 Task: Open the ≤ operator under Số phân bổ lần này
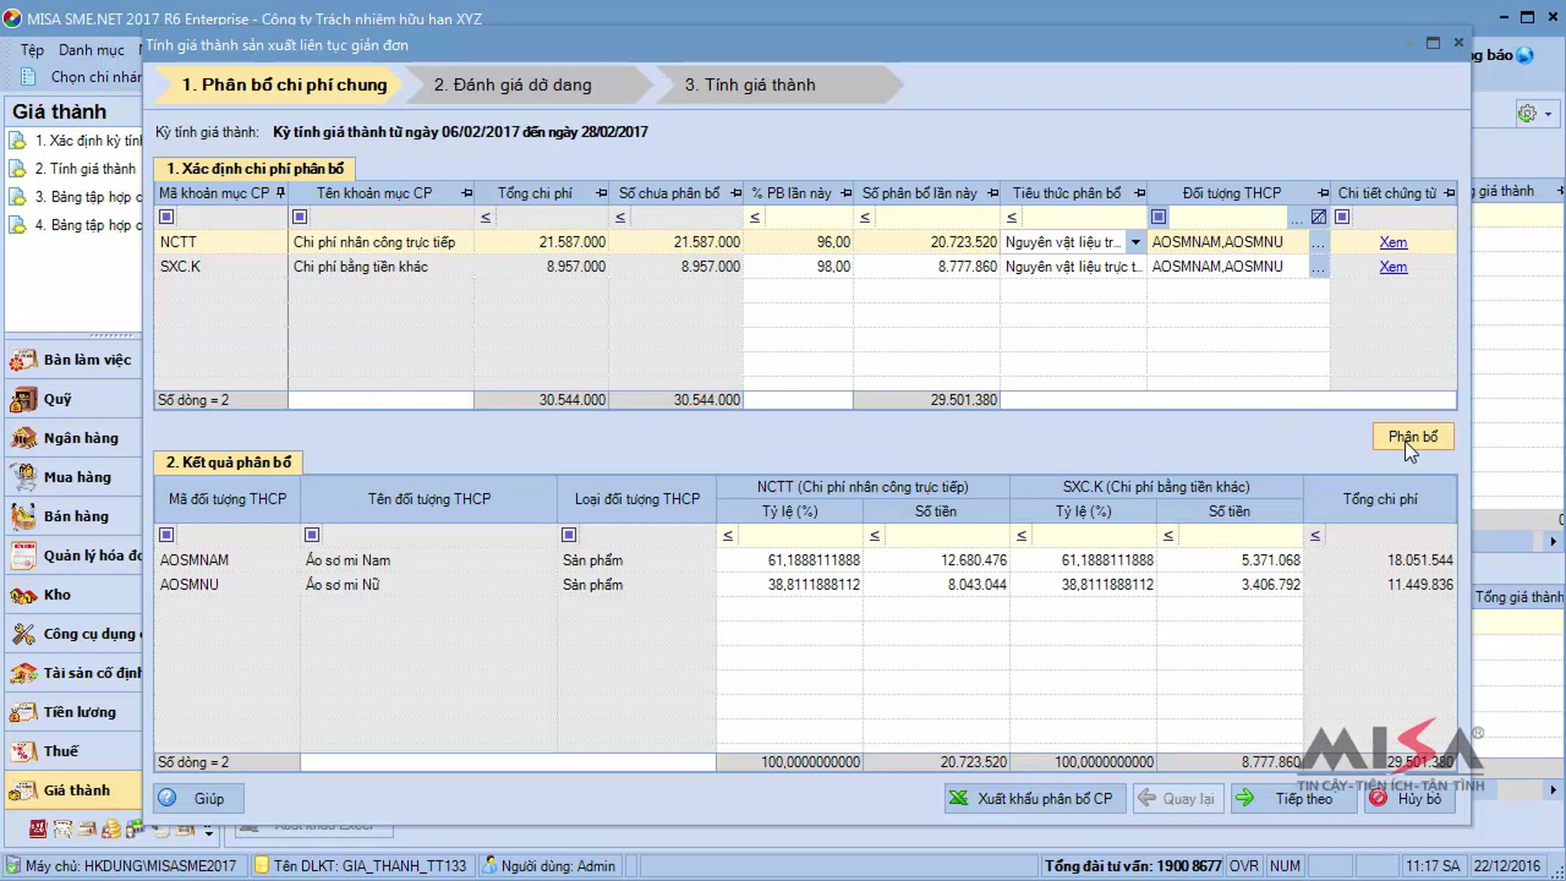pyautogui.click(x=865, y=217)
